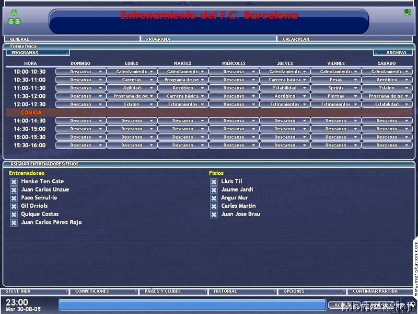Screen dimensions: 418x314
Task: Open Miércoles 12:00-12:30 Descanso dropdown
Action: tap(234, 104)
